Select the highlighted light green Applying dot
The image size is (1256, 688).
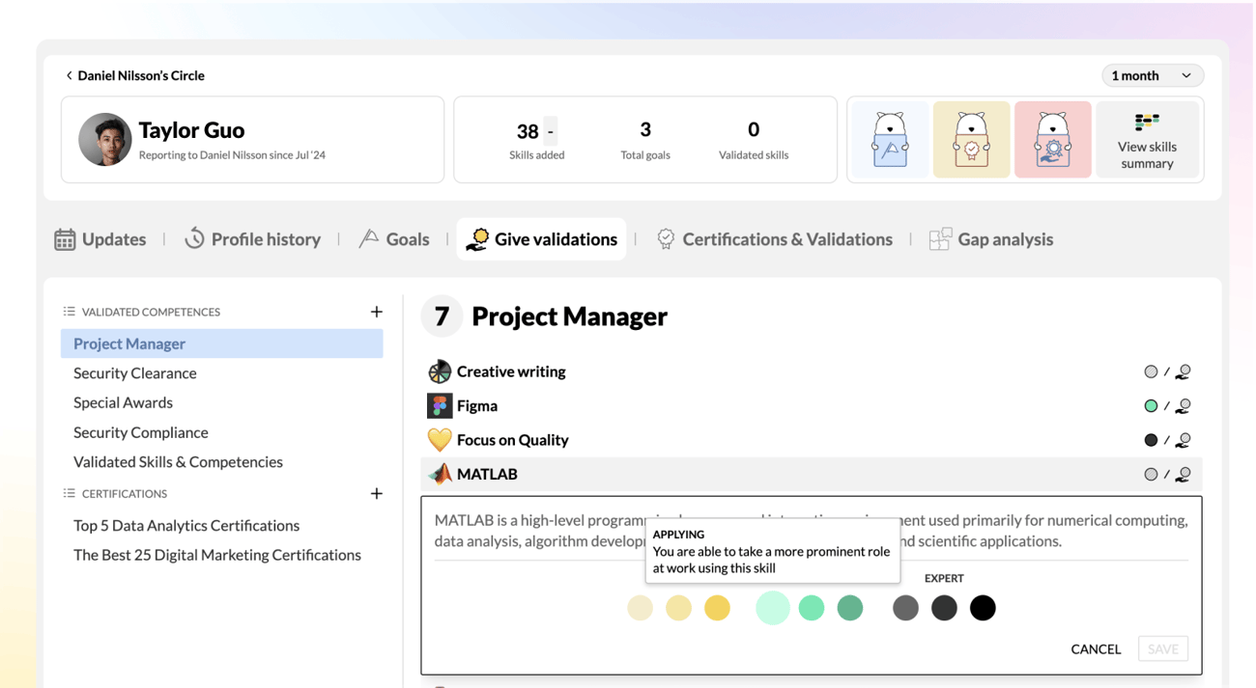[x=773, y=608]
